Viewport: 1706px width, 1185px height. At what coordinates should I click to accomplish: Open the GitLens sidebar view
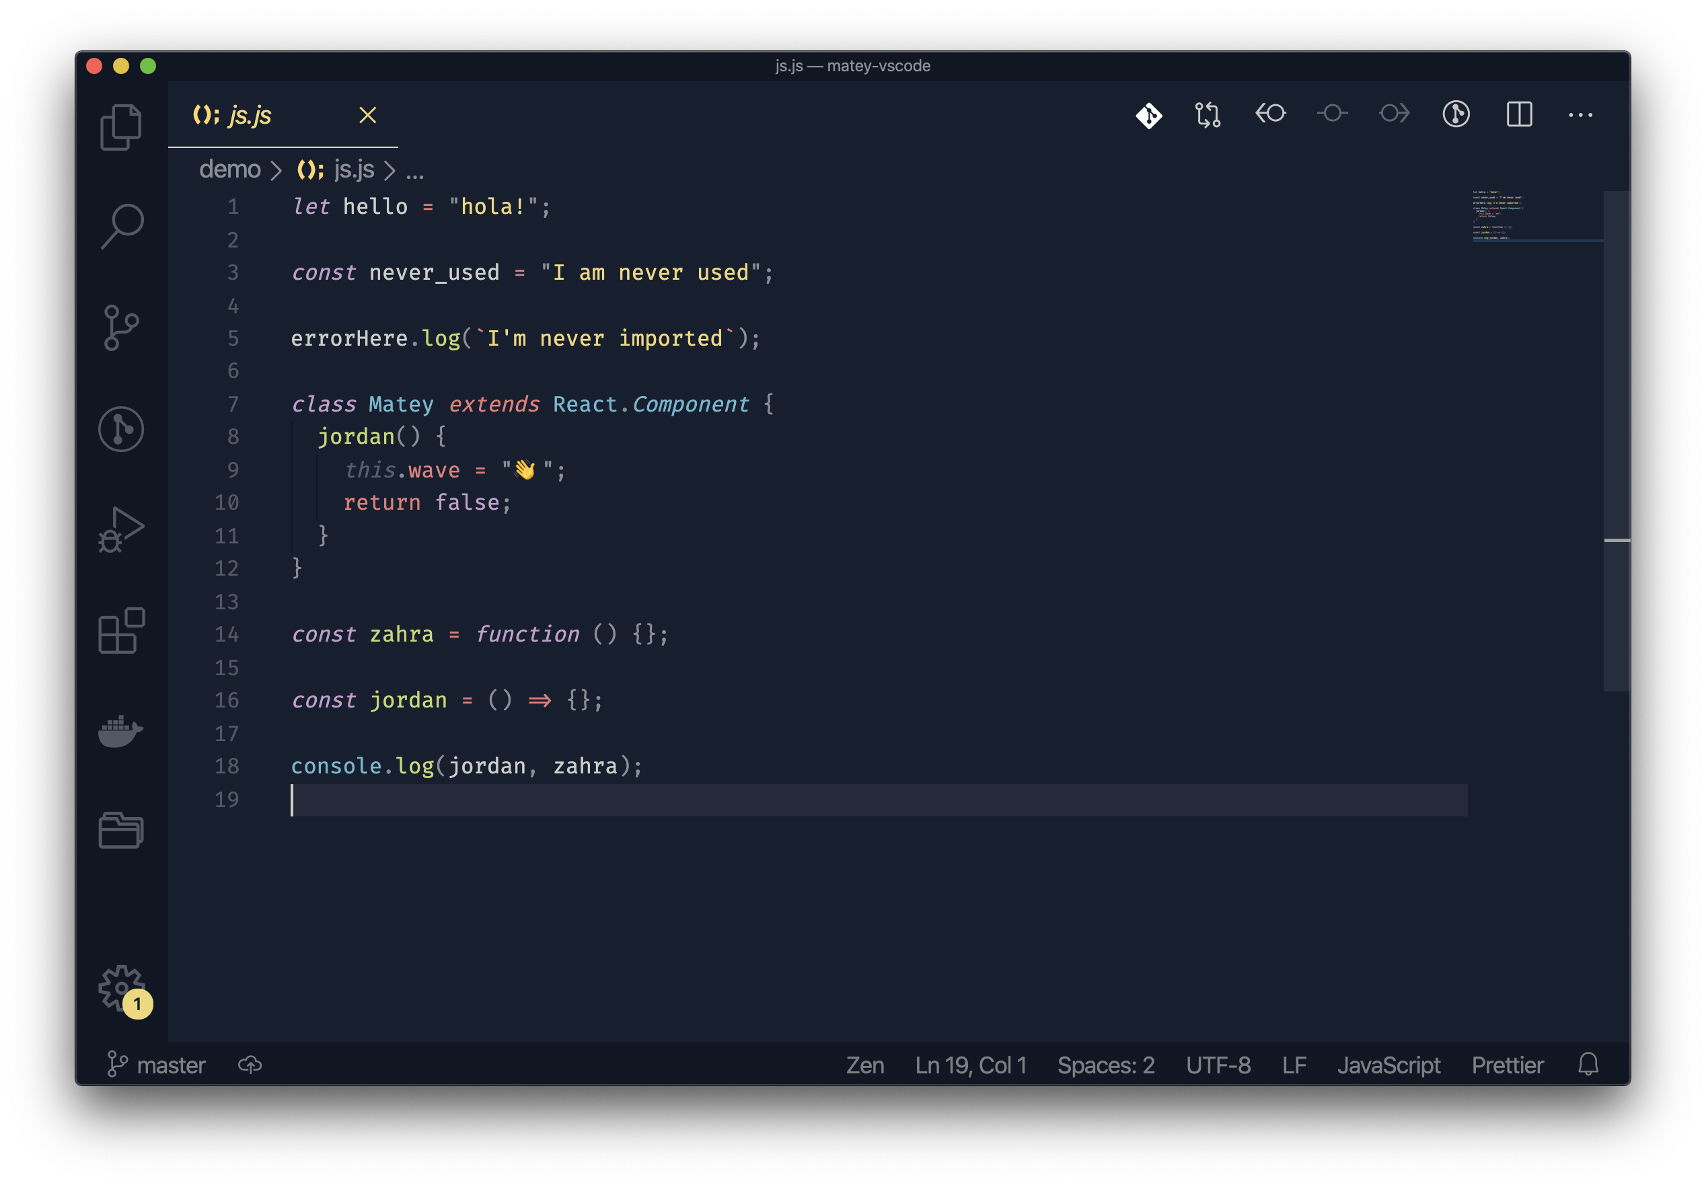[121, 429]
